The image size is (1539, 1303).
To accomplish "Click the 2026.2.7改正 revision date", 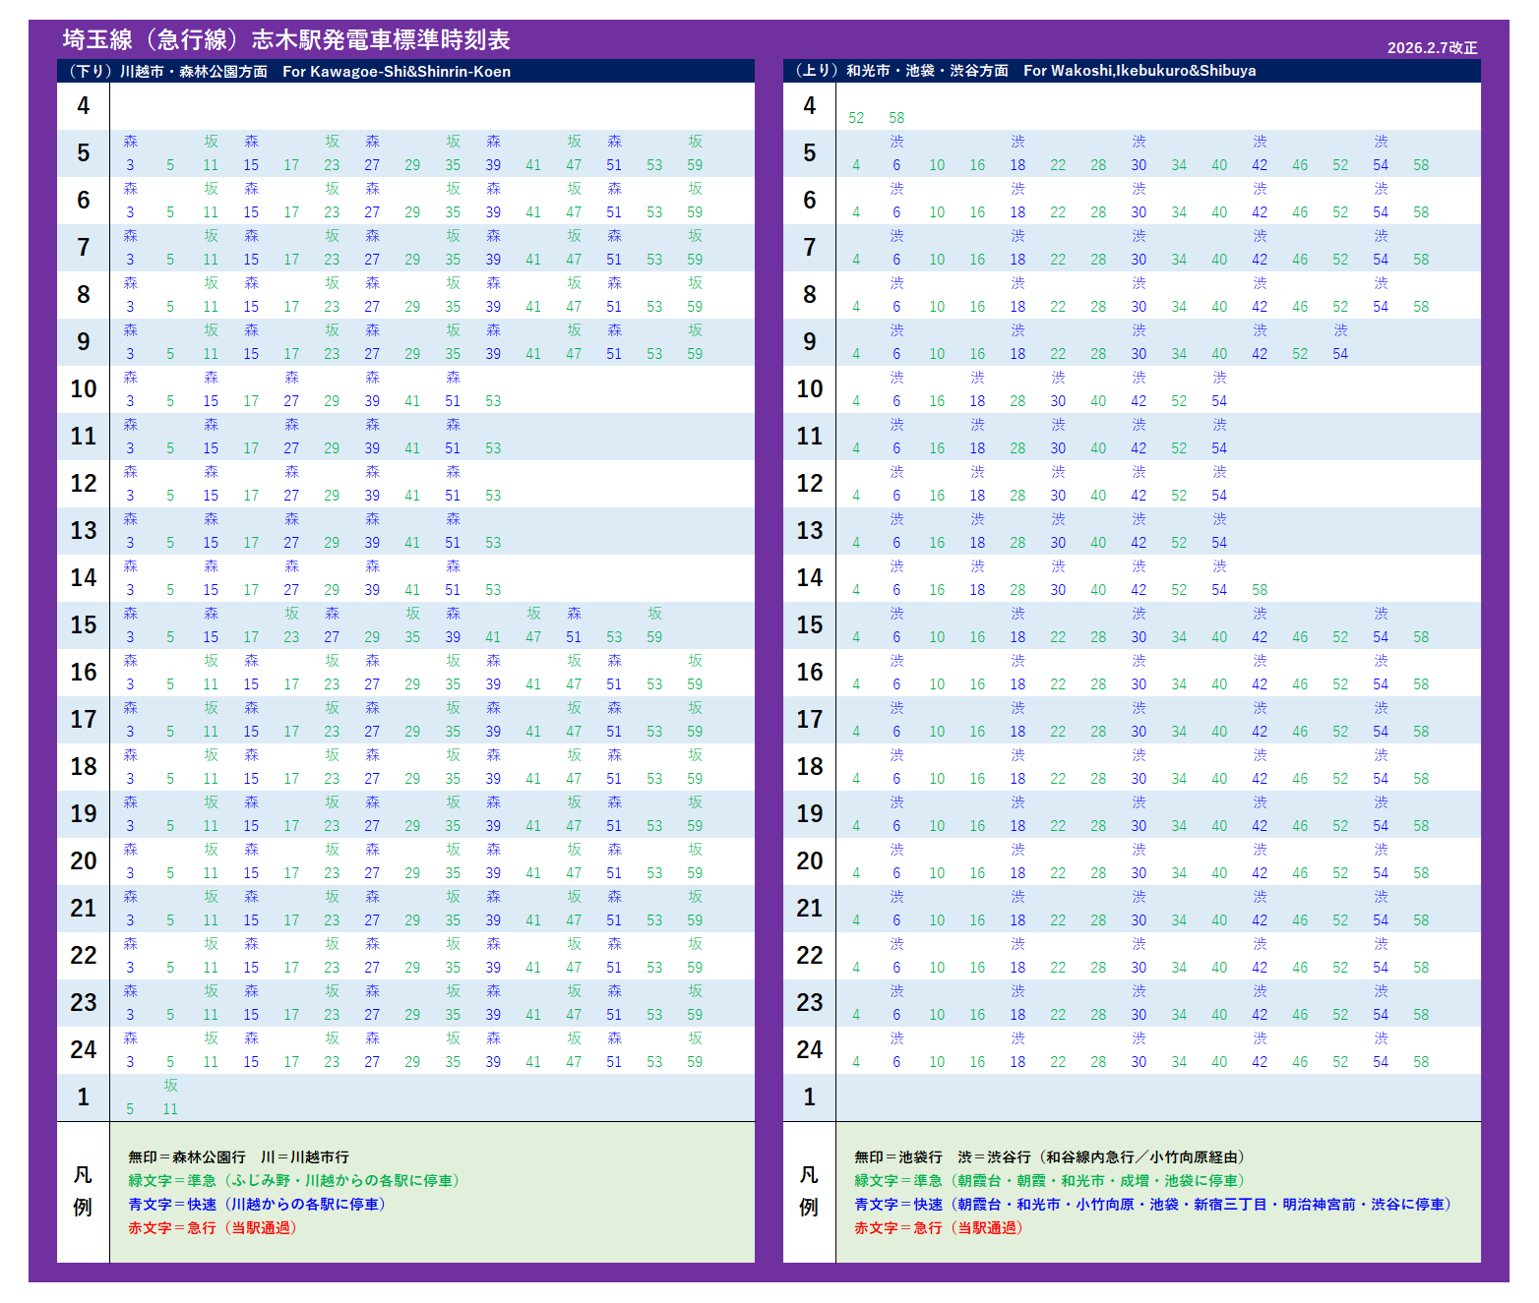I will coord(1432,48).
